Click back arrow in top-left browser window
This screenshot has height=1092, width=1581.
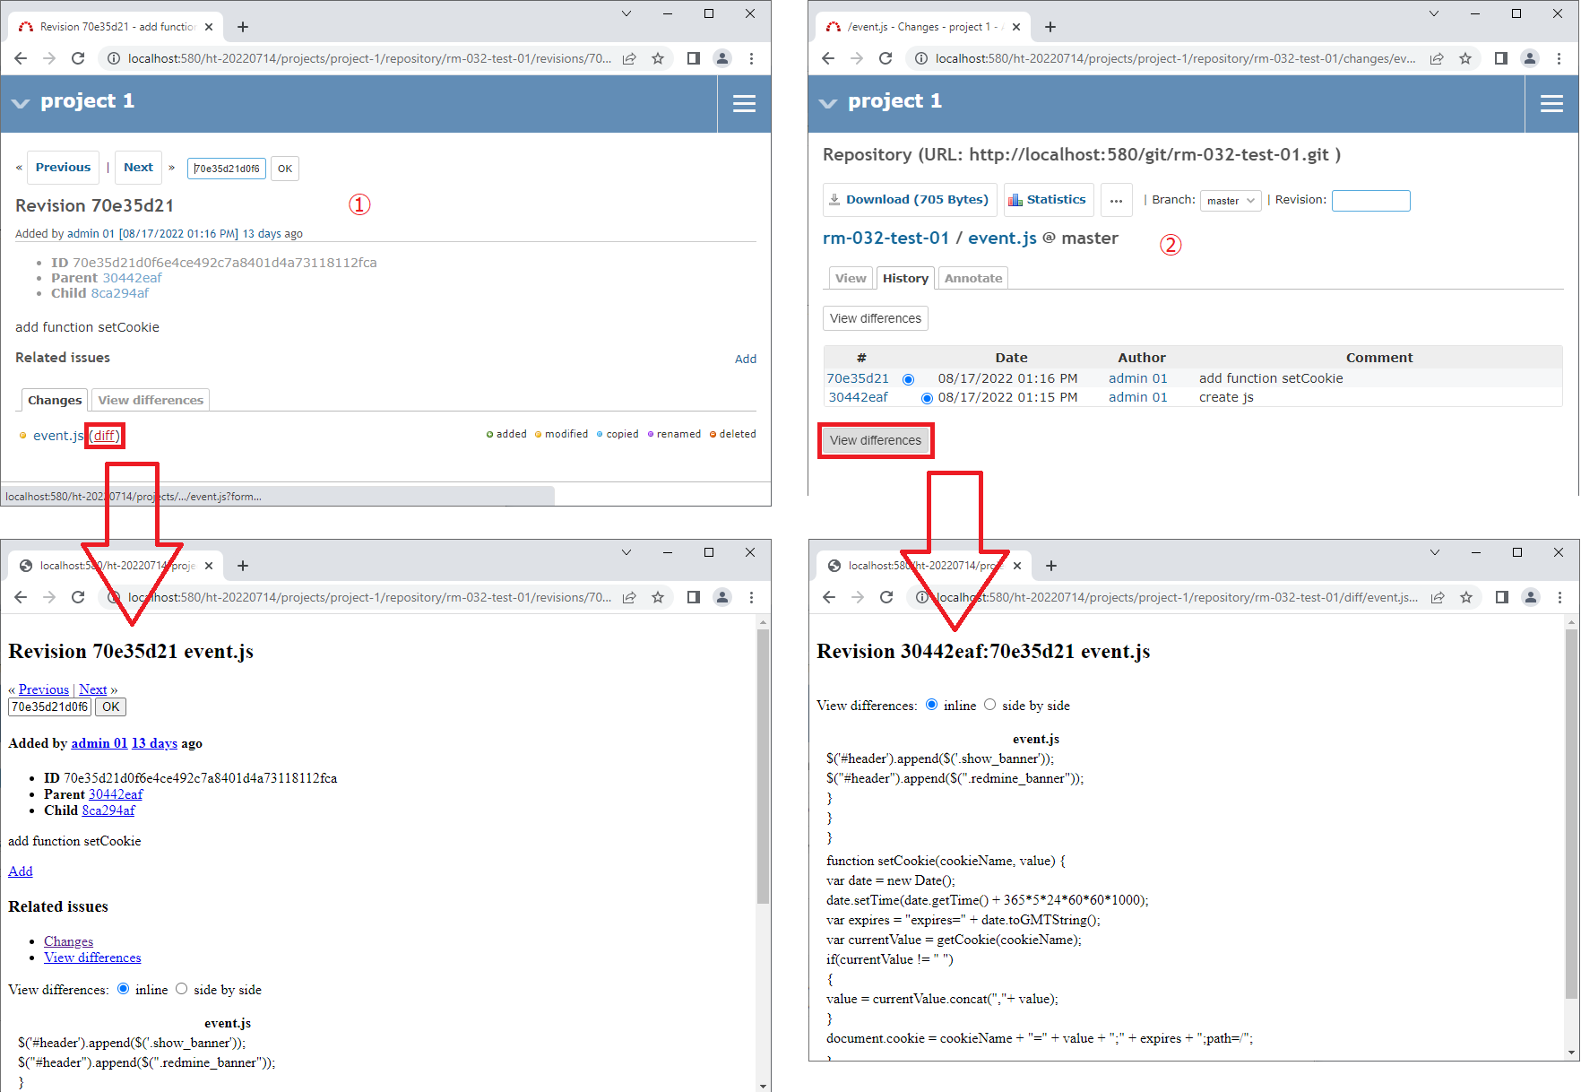pyautogui.click(x=21, y=58)
